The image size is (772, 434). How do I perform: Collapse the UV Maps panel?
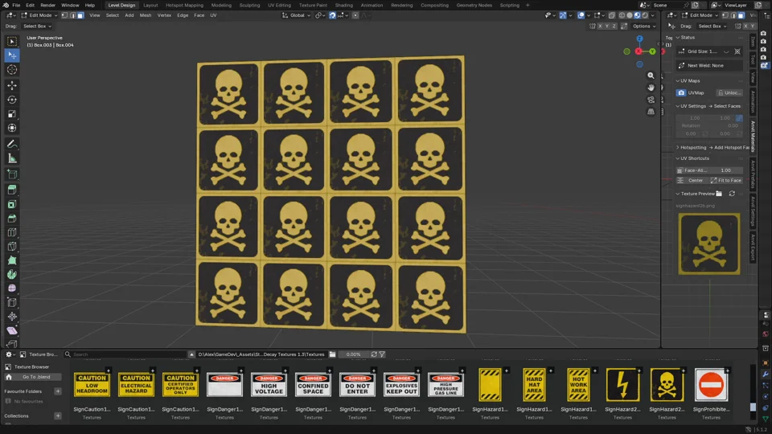point(678,80)
